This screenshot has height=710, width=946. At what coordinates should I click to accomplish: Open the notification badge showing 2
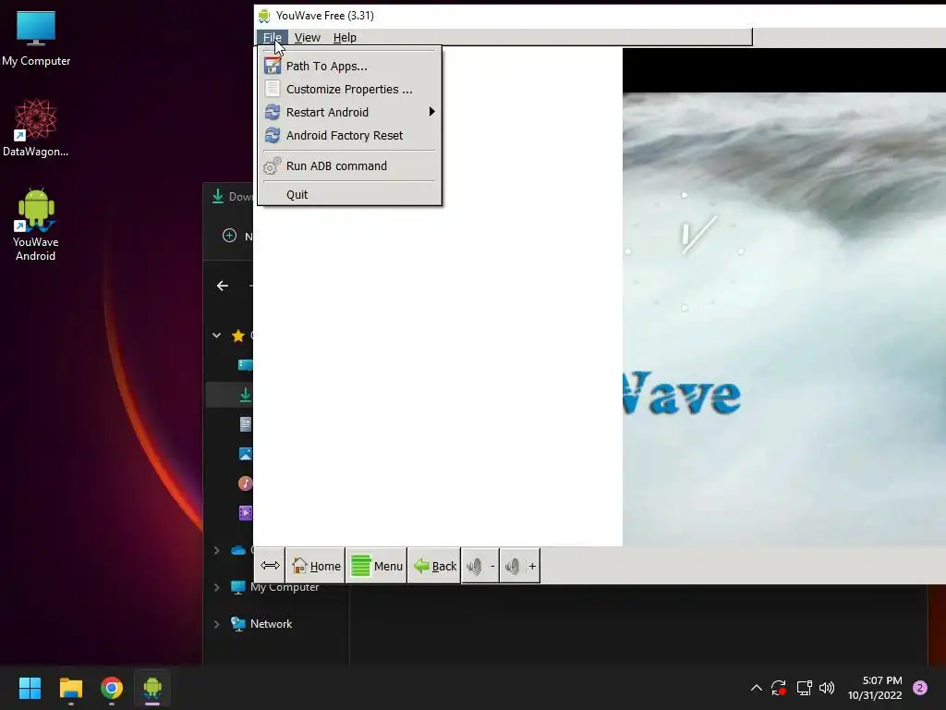tap(920, 688)
